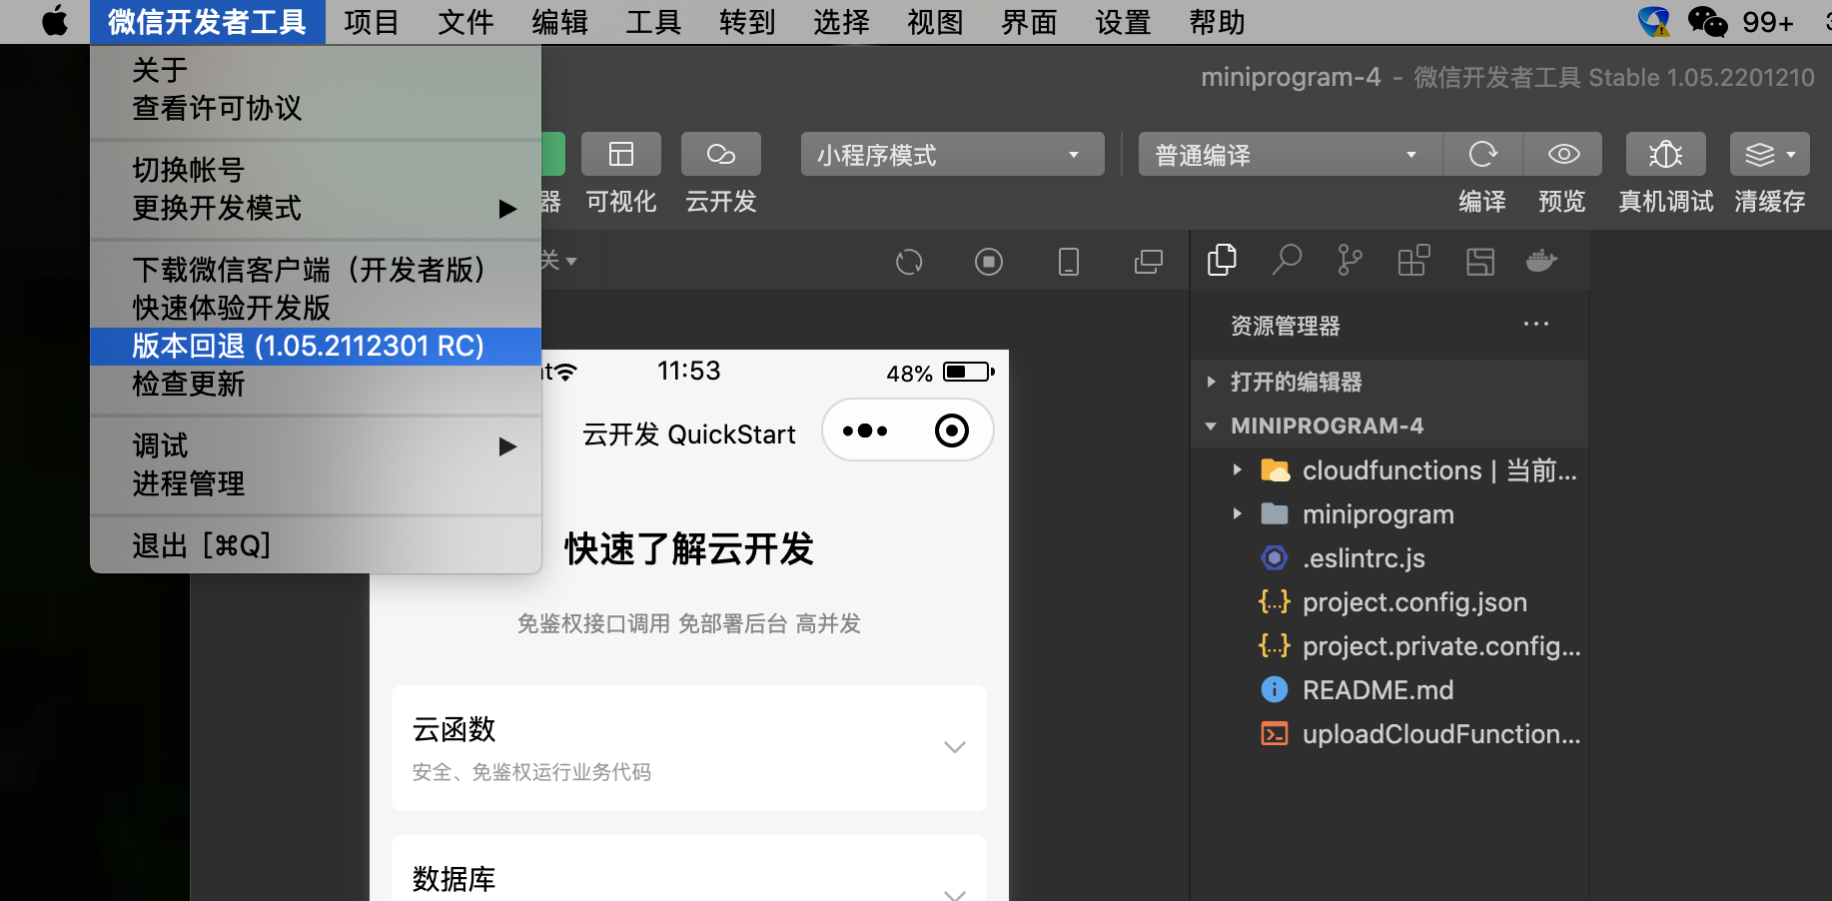Viewport: 1832px width, 901px height.
Task: Open the visualization (可视化) layout icon
Action: [x=621, y=154]
